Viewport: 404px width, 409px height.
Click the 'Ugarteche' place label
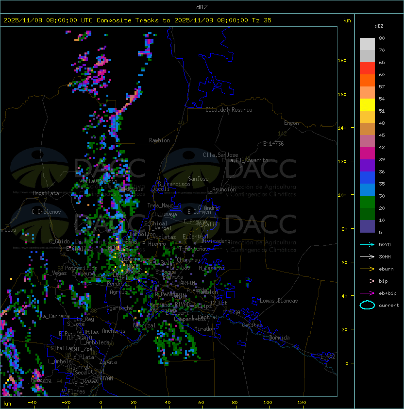tap(119, 308)
